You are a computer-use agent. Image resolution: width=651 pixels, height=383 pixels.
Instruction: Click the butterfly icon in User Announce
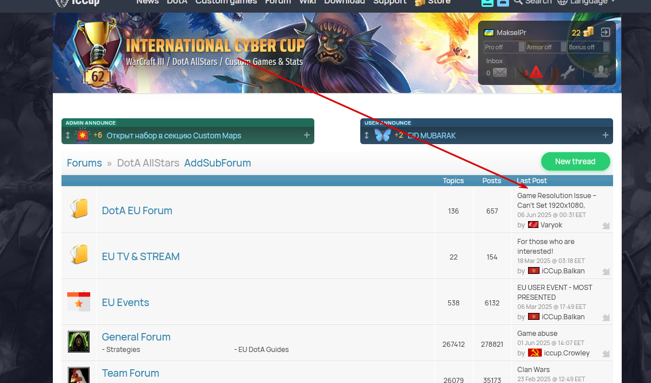click(383, 136)
